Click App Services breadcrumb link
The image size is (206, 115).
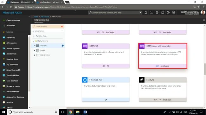(45, 17)
